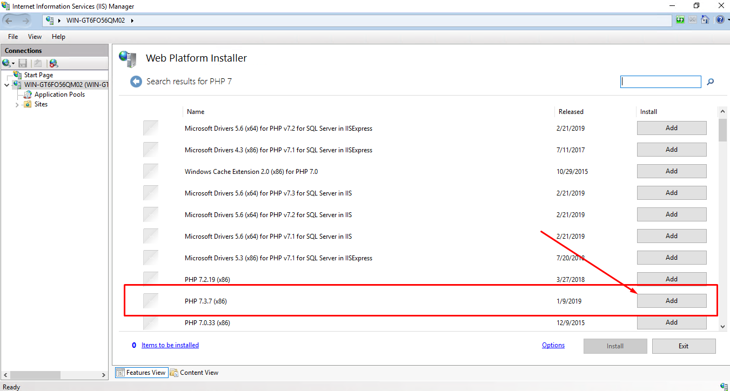The height and width of the screenshot is (391, 730).
Task: Open the Help question mark icon
Action: tap(719, 20)
